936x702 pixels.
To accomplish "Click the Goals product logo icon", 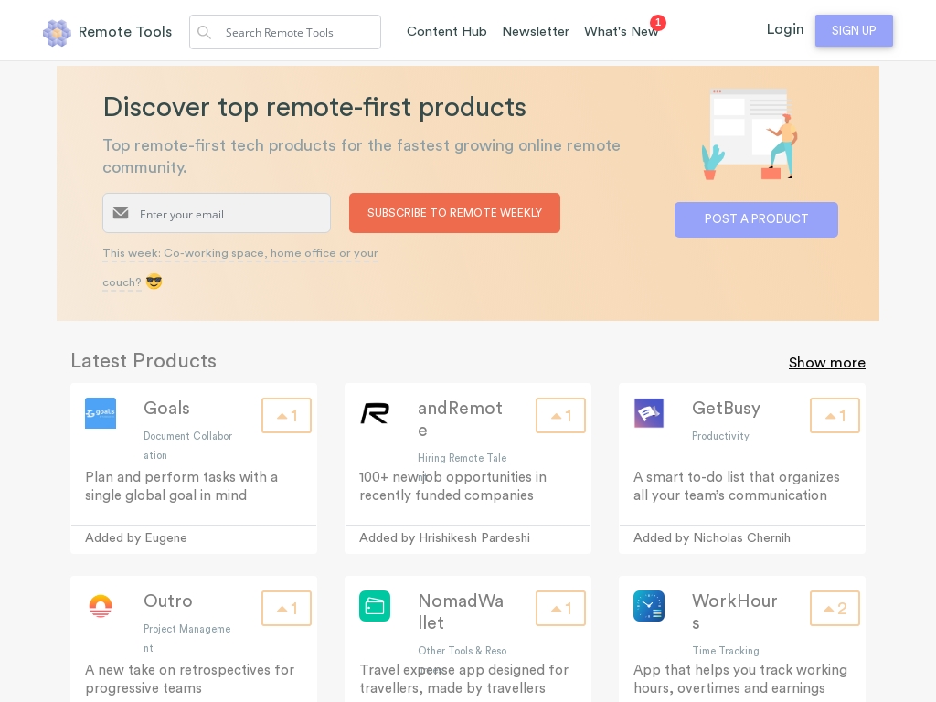I will (x=101, y=413).
